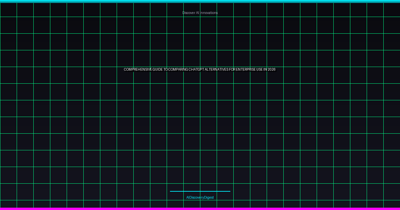This screenshot has height=210, width=400.
Task: Click the magenta bar along the bottom edge
Action: (200, 209)
